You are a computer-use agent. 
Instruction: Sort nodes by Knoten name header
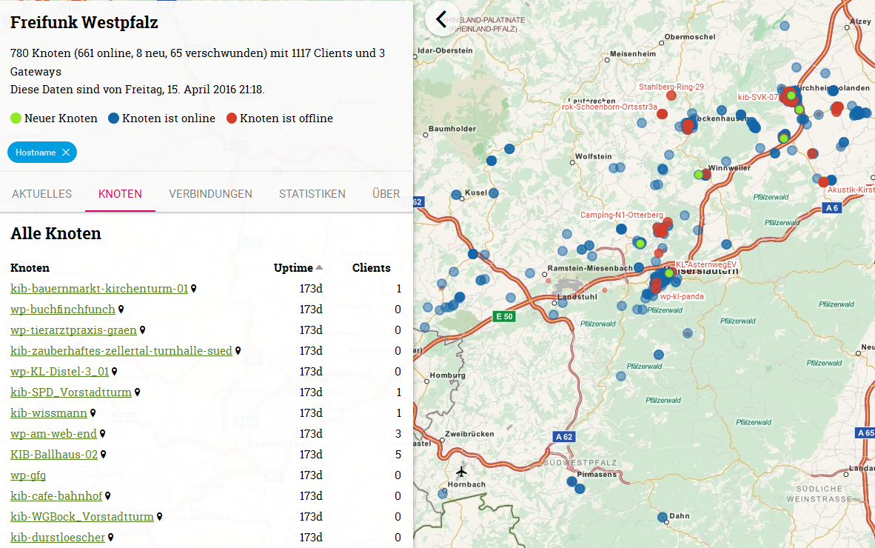(x=30, y=268)
